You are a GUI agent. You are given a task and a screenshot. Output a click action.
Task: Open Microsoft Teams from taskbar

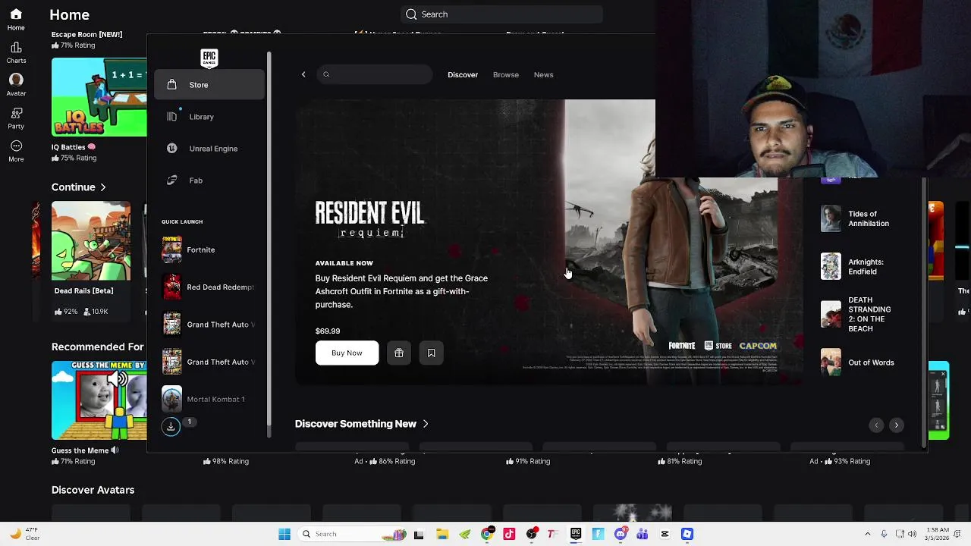(643, 534)
